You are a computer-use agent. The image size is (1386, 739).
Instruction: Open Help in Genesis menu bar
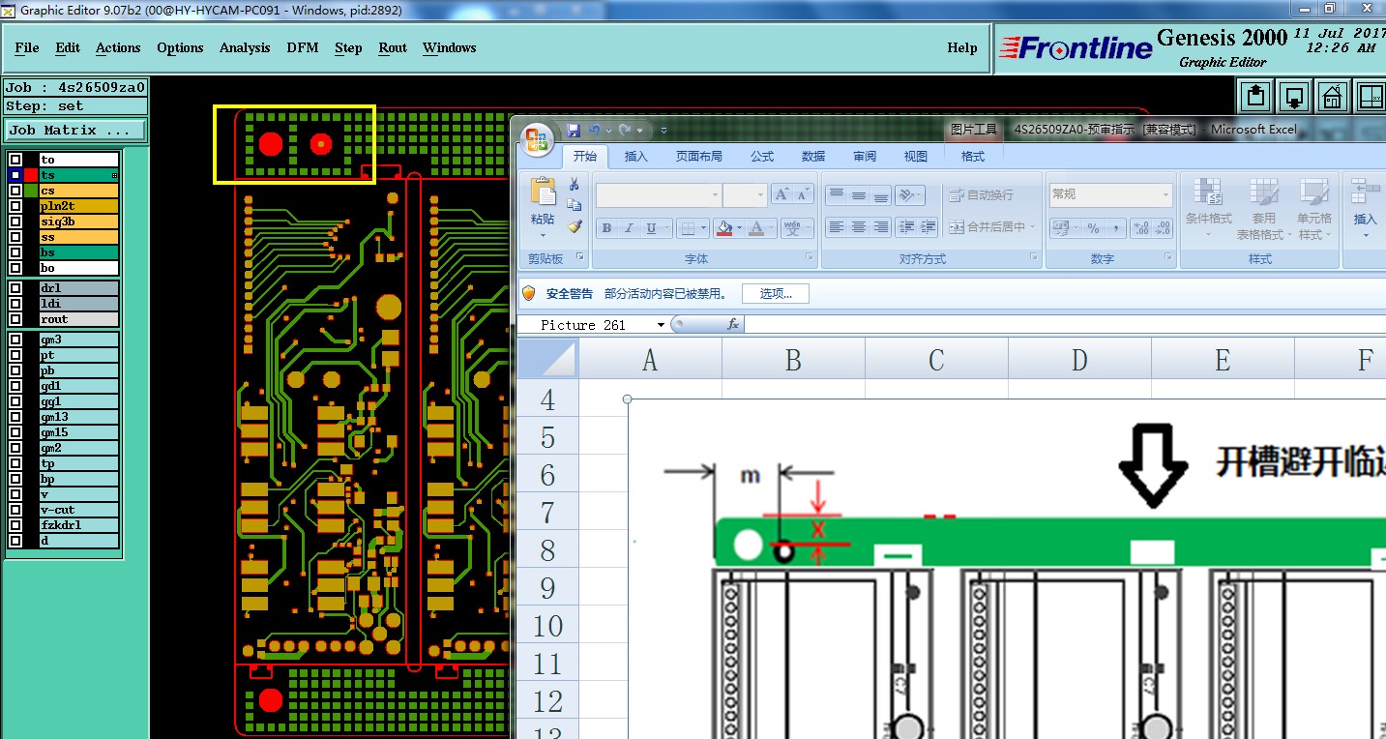tap(961, 47)
